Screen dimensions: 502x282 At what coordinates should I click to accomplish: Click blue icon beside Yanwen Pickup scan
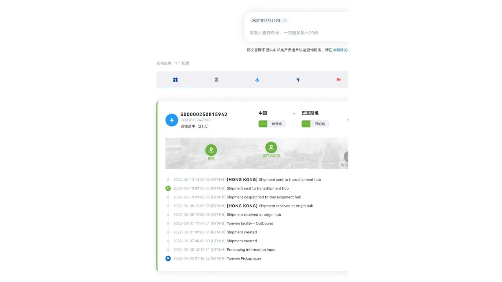[168, 259]
